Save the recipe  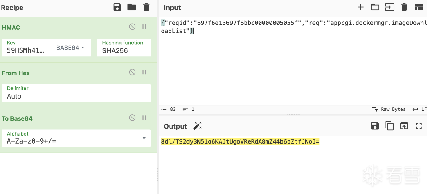click(x=117, y=7)
